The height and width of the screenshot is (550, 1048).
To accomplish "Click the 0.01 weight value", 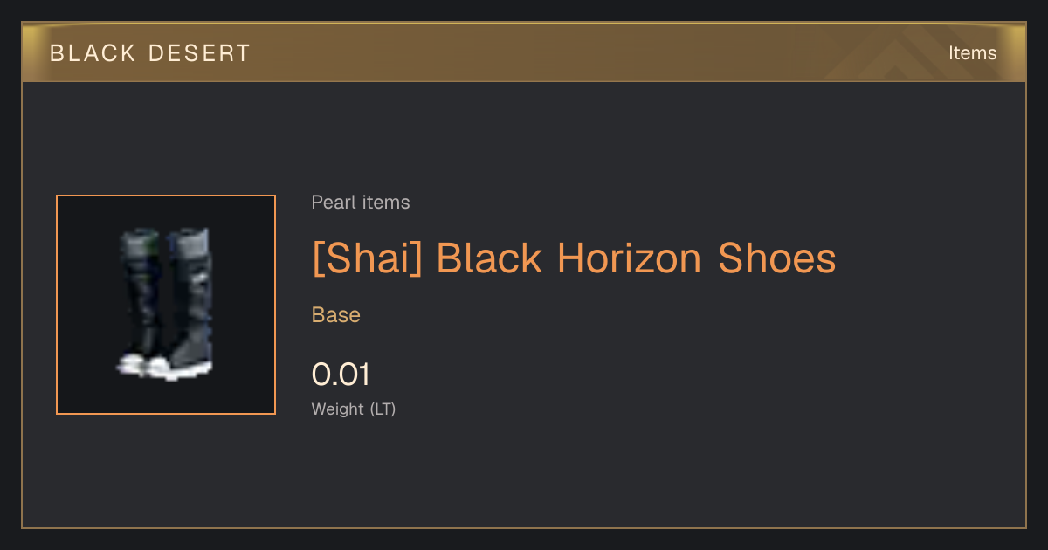I will point(341,375).
